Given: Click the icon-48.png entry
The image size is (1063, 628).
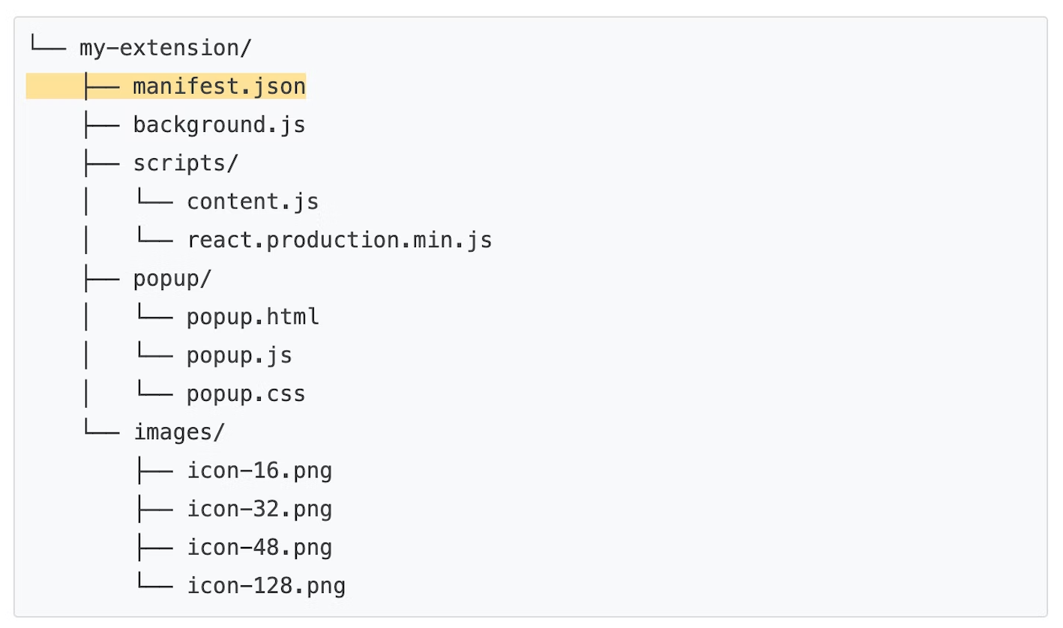Looking at the screenshot, I should pos(259,548).
